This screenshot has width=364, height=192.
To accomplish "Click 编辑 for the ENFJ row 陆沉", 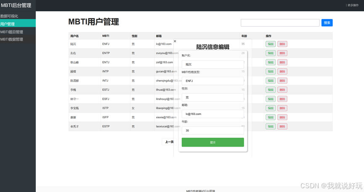I will click(271, 44).
